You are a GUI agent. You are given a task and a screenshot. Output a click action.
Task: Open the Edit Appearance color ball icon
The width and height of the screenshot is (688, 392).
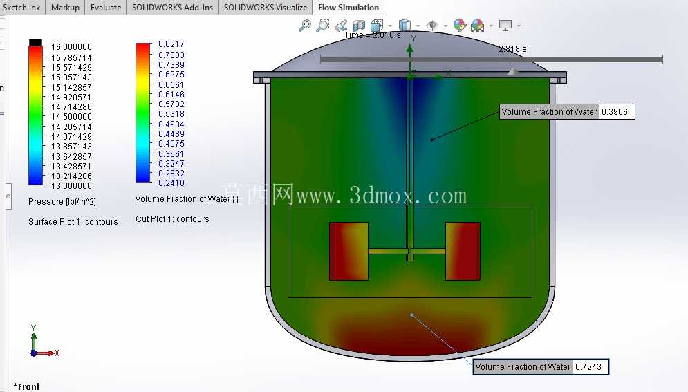pos(459,26)
